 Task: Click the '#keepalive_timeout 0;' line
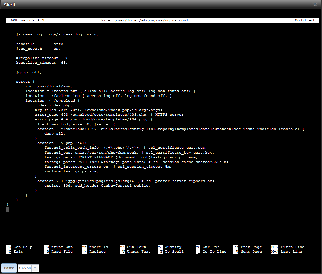pos(42,58)
